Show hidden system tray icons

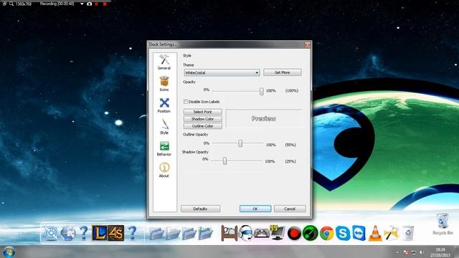point(397,252)
